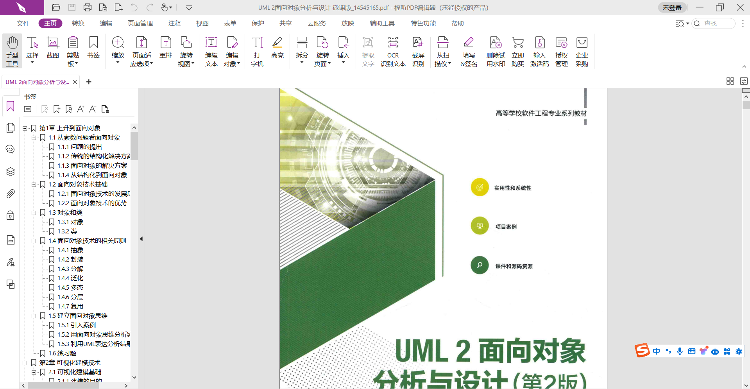
Task: Open the Attachments paperclip panel in sidebar
Action: coord(11,194)
